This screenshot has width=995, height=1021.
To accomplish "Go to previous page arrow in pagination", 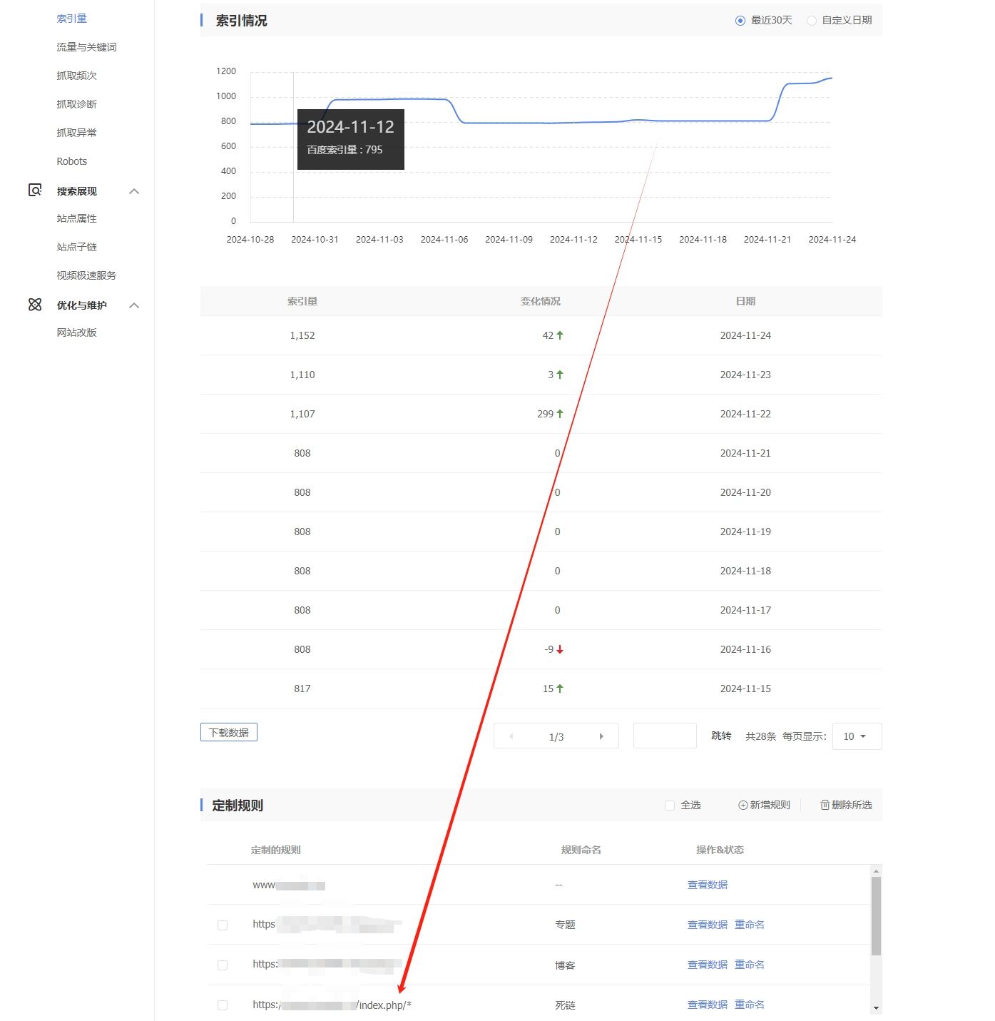I will pos(511,736).
